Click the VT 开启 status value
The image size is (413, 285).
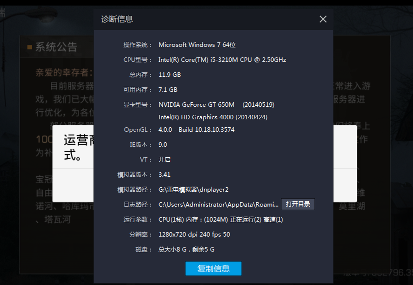coord(164,160)
